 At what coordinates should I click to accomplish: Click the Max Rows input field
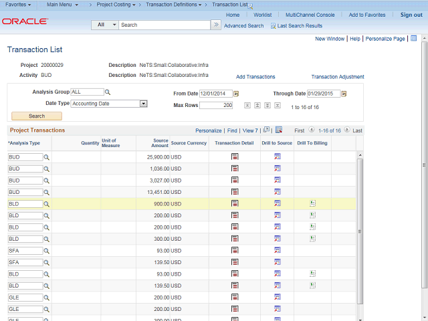click(x=216, y=105)
